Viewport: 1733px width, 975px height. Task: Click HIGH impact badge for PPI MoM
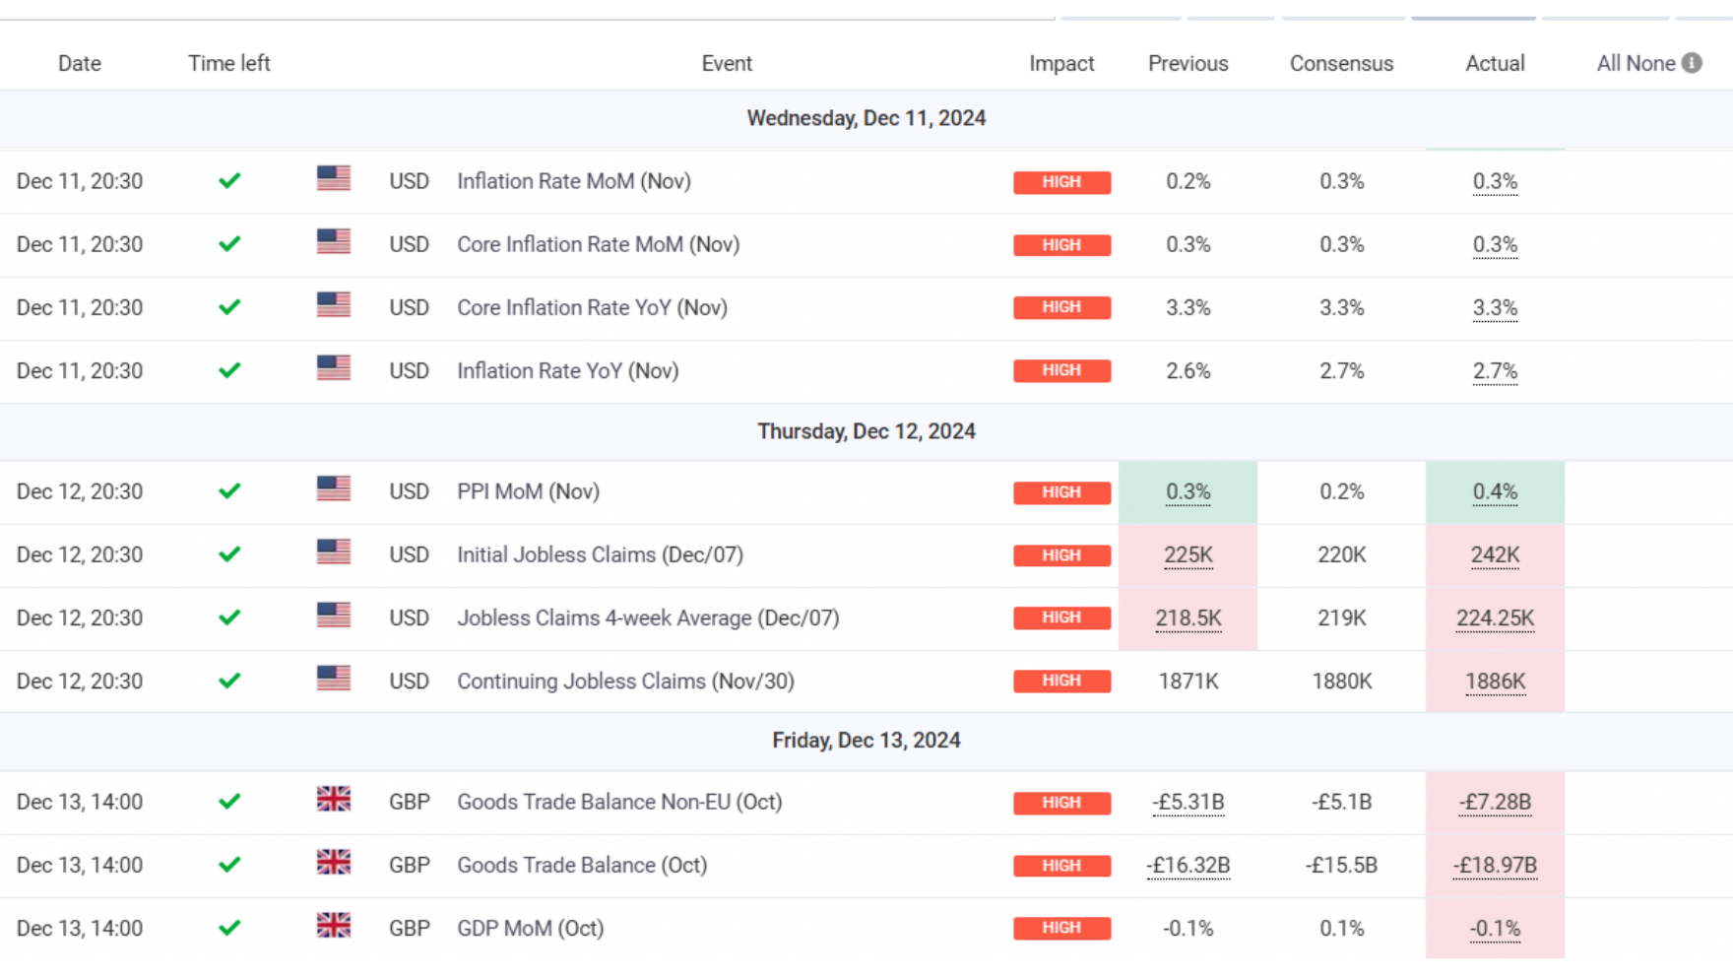[x=1061, y=492]
